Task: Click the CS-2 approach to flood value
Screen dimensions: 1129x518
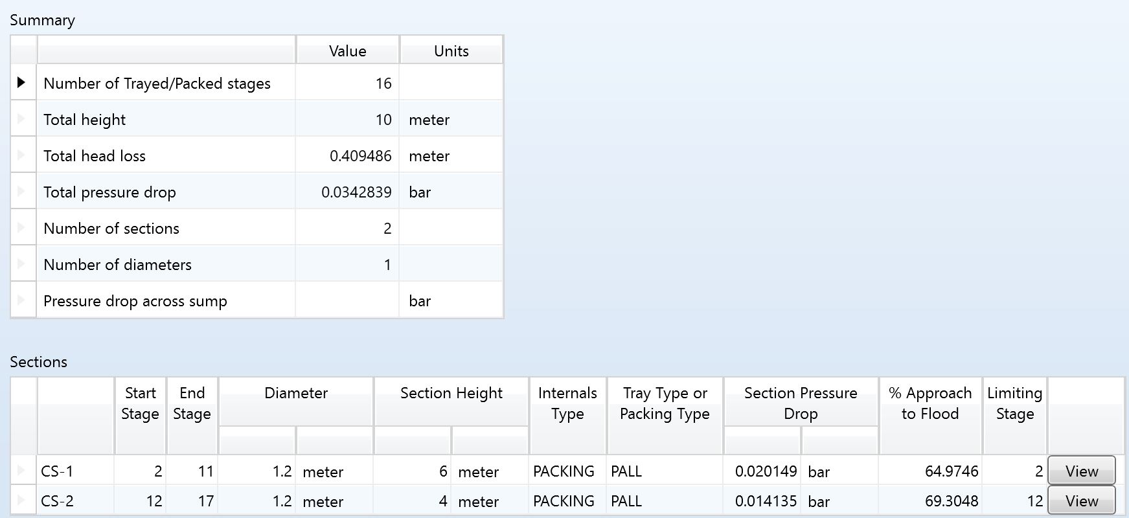Action: coord(930,501)
